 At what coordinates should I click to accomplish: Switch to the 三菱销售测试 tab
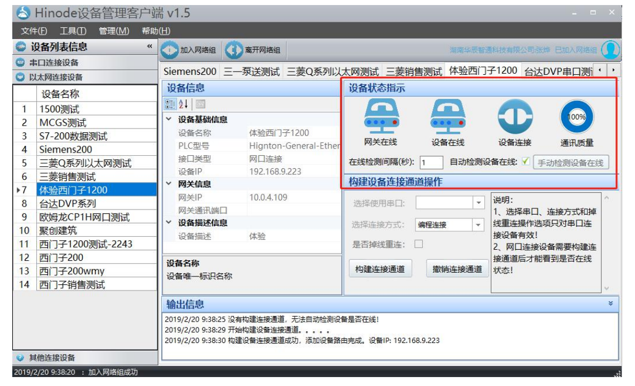click(413, 72)
